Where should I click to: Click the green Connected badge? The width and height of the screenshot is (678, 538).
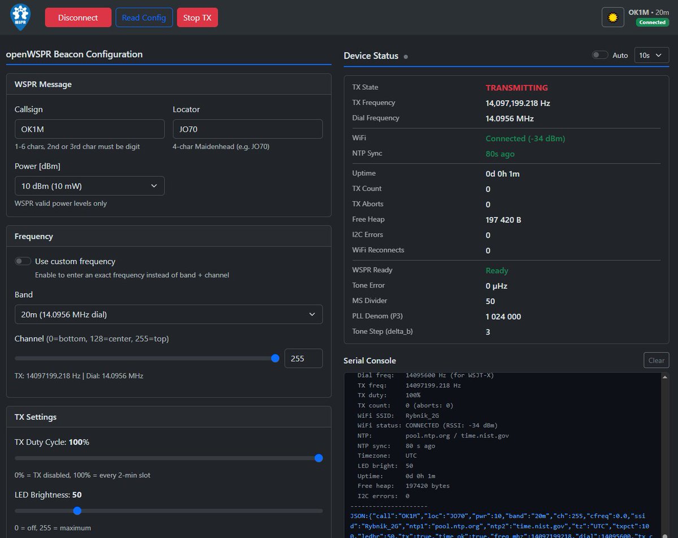click(653, 23)
